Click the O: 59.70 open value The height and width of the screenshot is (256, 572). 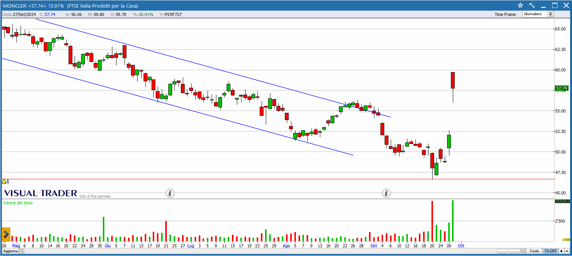pos(118,14)
